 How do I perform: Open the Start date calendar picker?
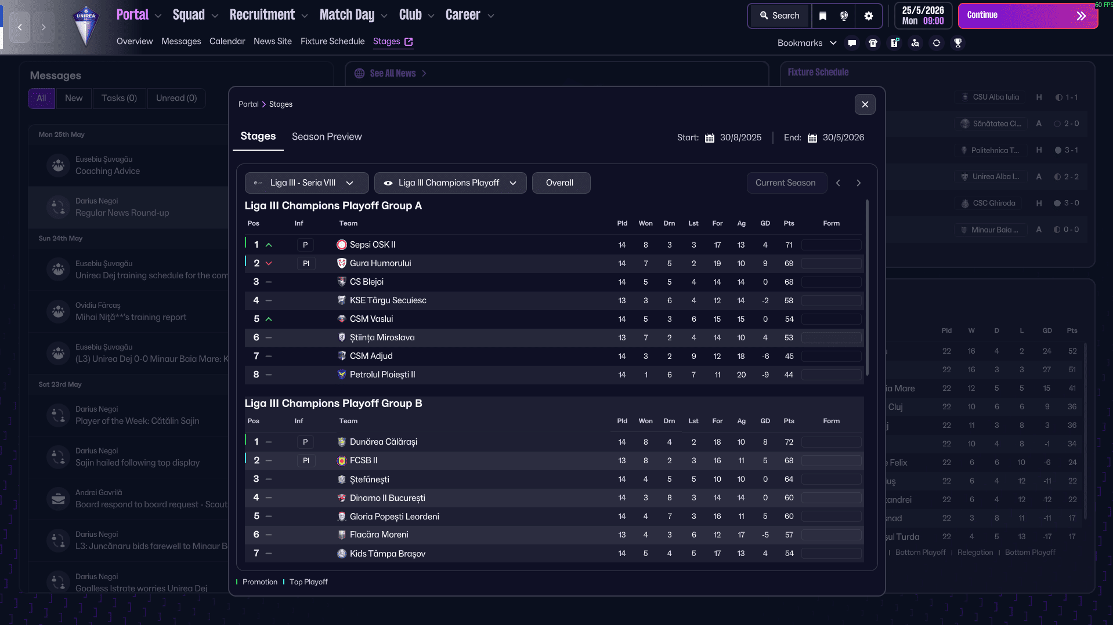(710, 138)
